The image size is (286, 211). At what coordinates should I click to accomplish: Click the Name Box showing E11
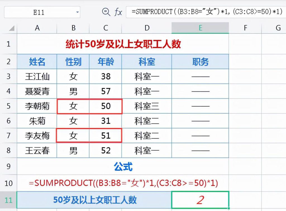39,13
